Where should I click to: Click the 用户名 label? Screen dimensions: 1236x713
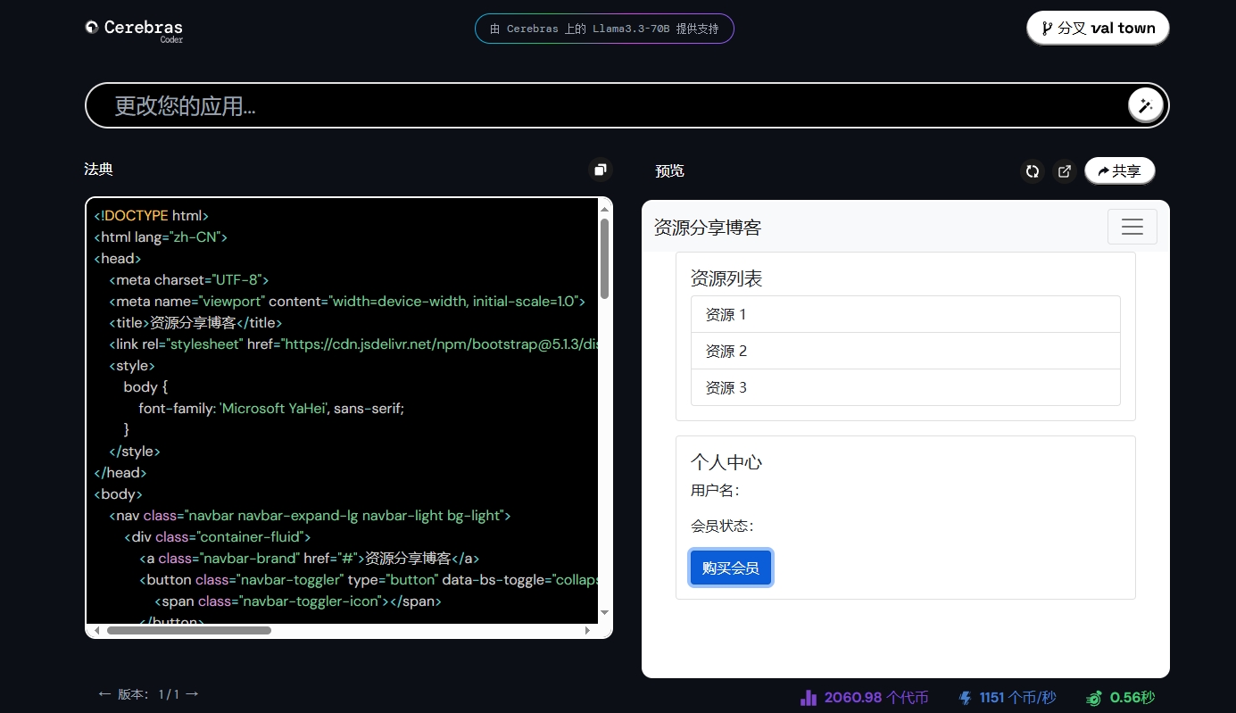(x=715, y=490)
